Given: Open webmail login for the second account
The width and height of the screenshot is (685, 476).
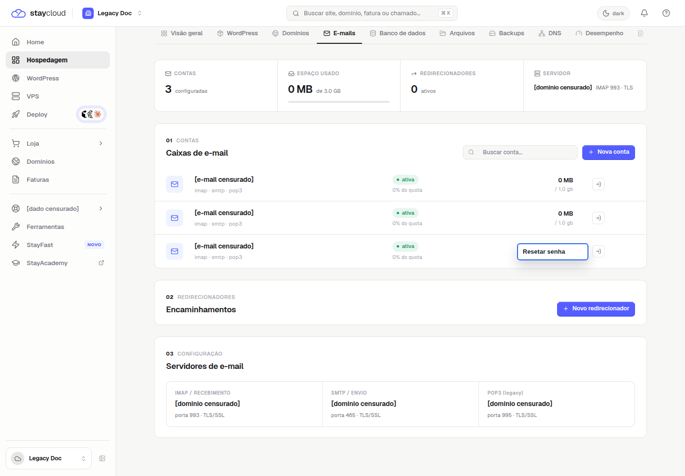Looking at the screenshot, I should (598, 218).
